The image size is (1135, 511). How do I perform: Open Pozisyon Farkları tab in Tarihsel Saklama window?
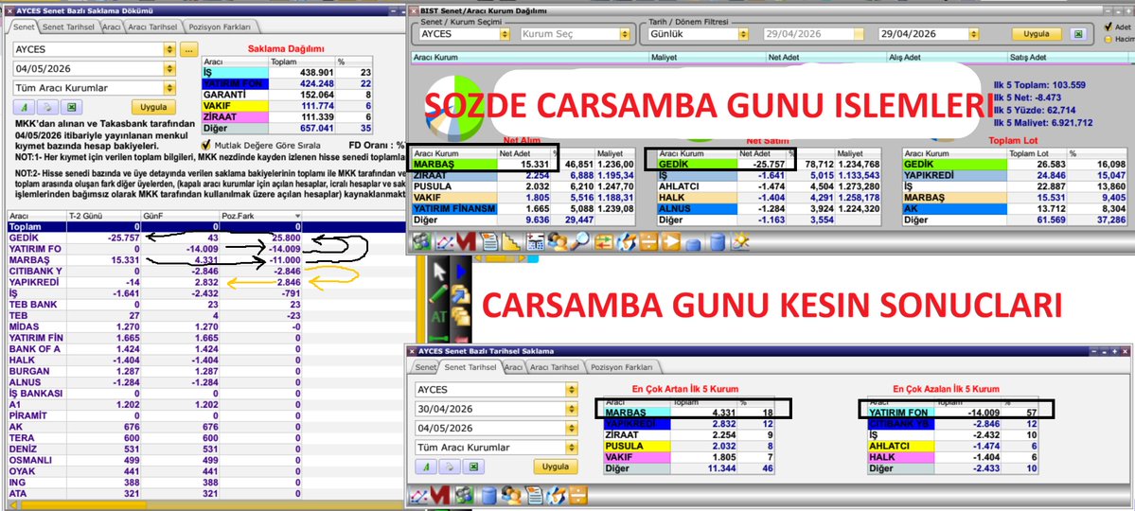(623, 367)
